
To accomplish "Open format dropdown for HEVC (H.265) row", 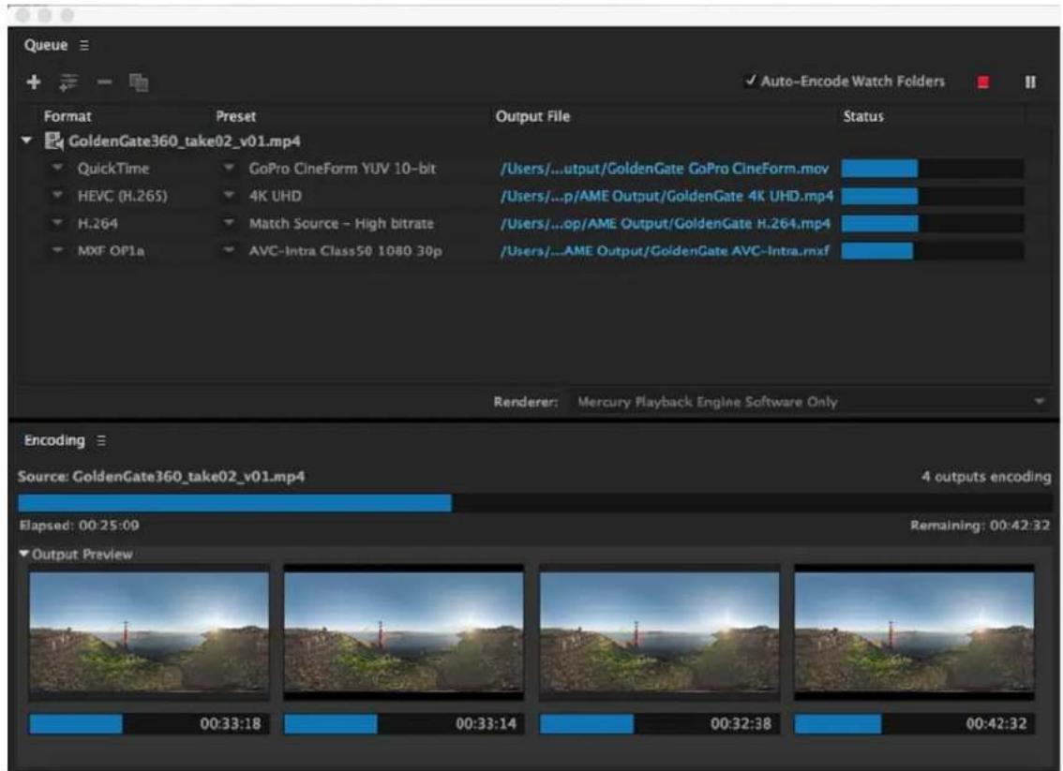I will coord(57,195).
